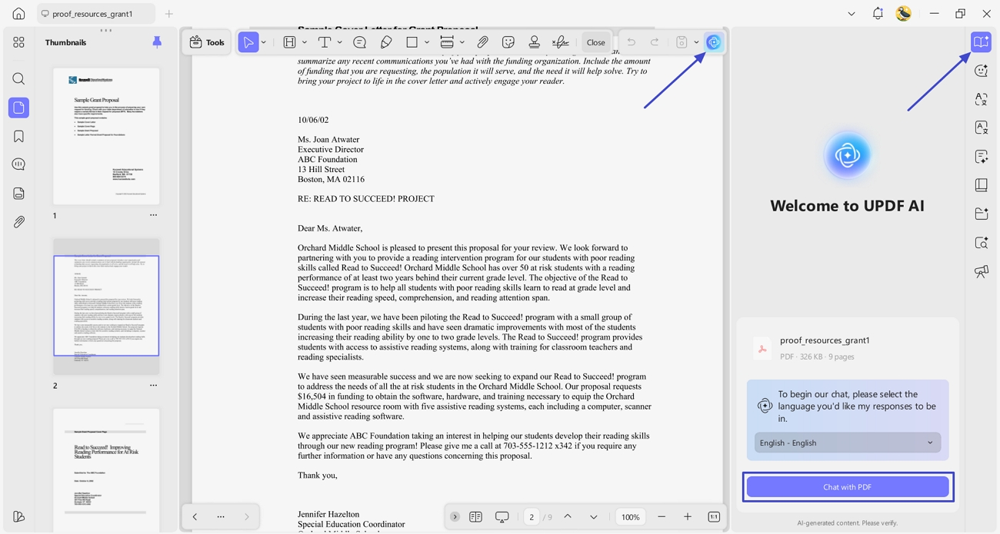Select the cursor selection tool
Viewport: 1000px width, 534px height.
tap(248, 42)
